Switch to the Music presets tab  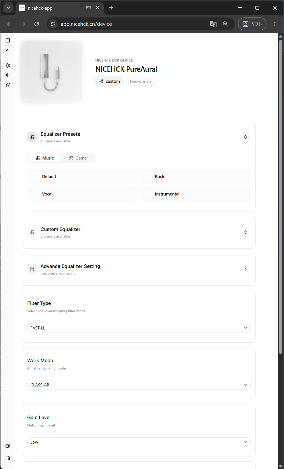point(45,158)
